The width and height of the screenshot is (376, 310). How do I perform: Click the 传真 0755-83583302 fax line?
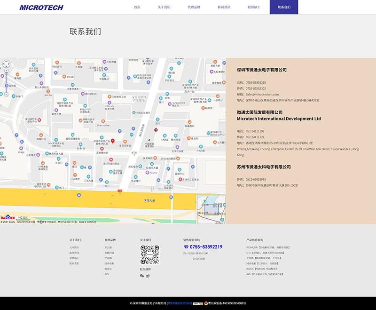tap(251, 88)
